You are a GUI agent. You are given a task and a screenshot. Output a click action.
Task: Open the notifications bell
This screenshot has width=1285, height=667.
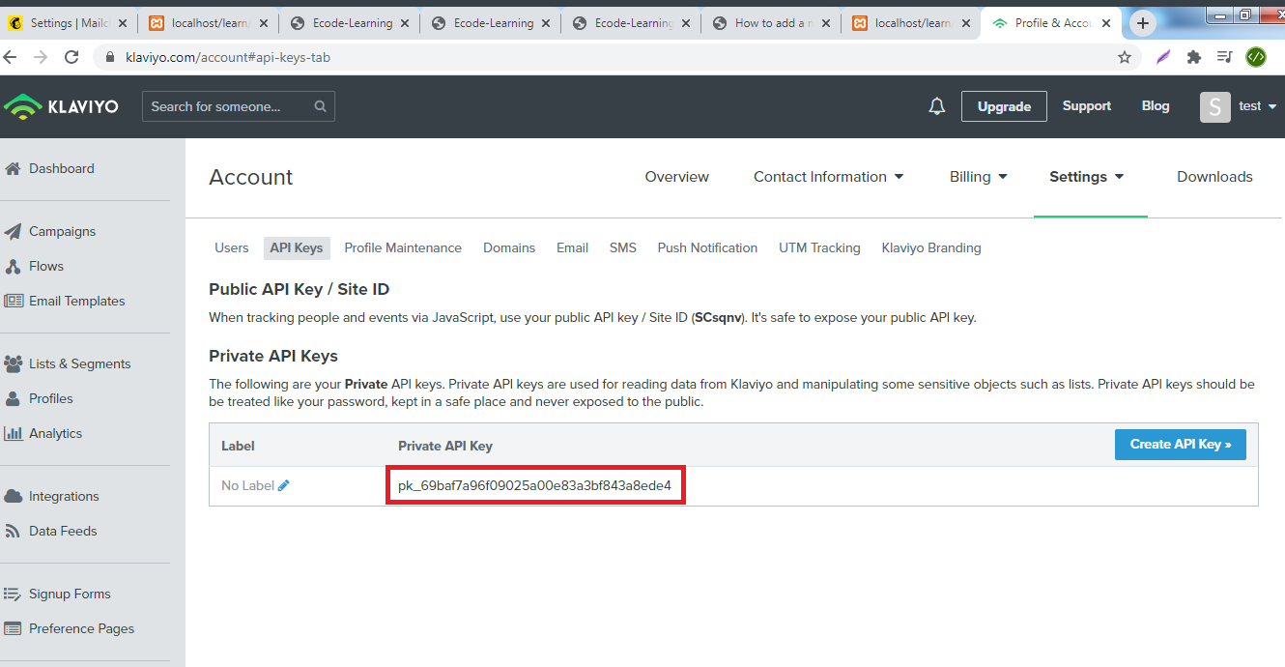(x=936, y=106)
